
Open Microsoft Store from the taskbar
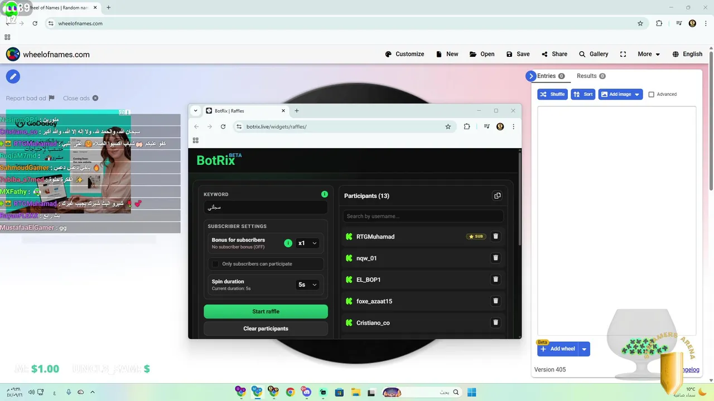click(339, 392)
